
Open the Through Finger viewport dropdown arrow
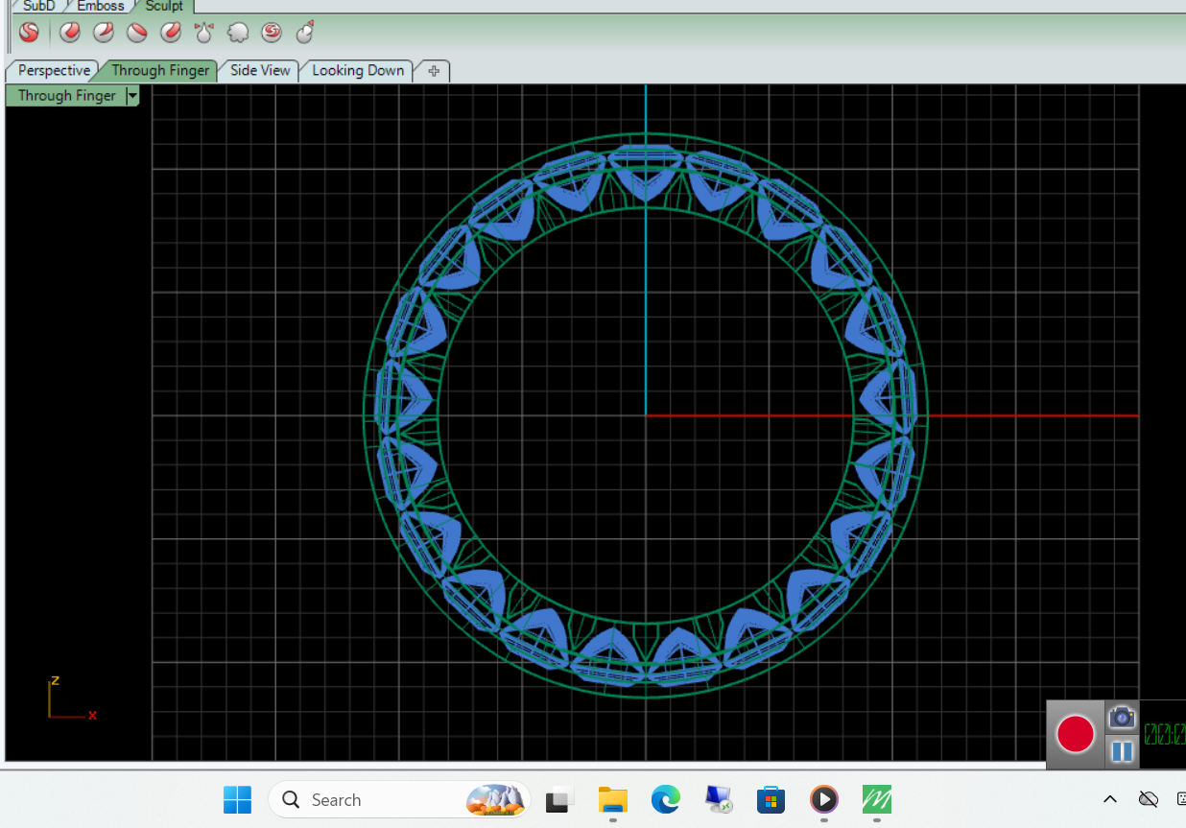pos(132,95)
